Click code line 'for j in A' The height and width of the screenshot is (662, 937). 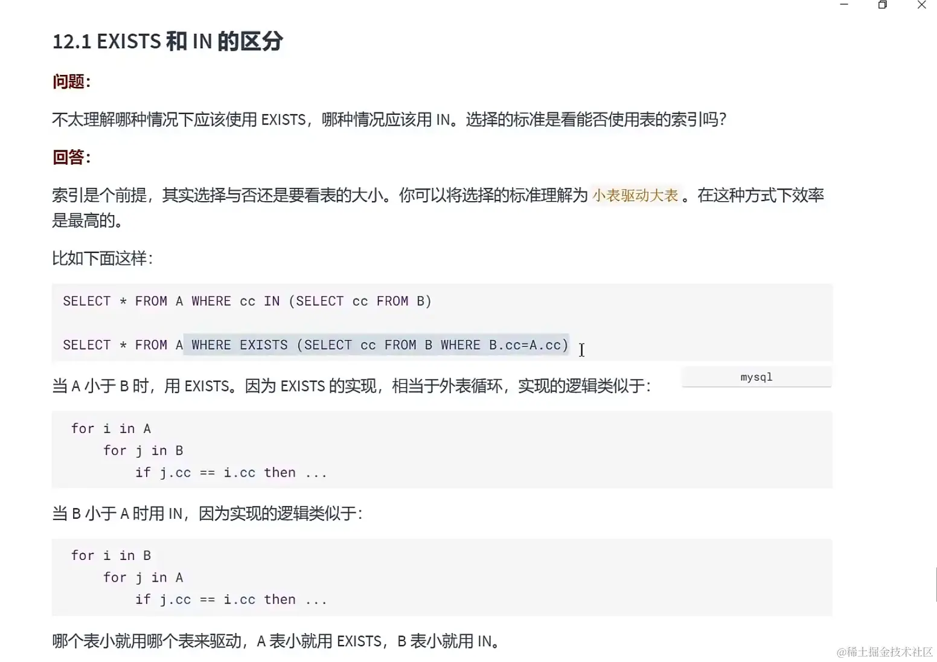[143, 577]
